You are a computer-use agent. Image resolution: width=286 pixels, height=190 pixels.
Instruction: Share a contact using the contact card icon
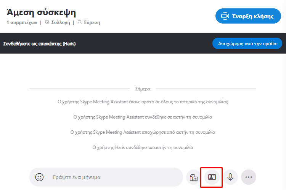[212, 177]
